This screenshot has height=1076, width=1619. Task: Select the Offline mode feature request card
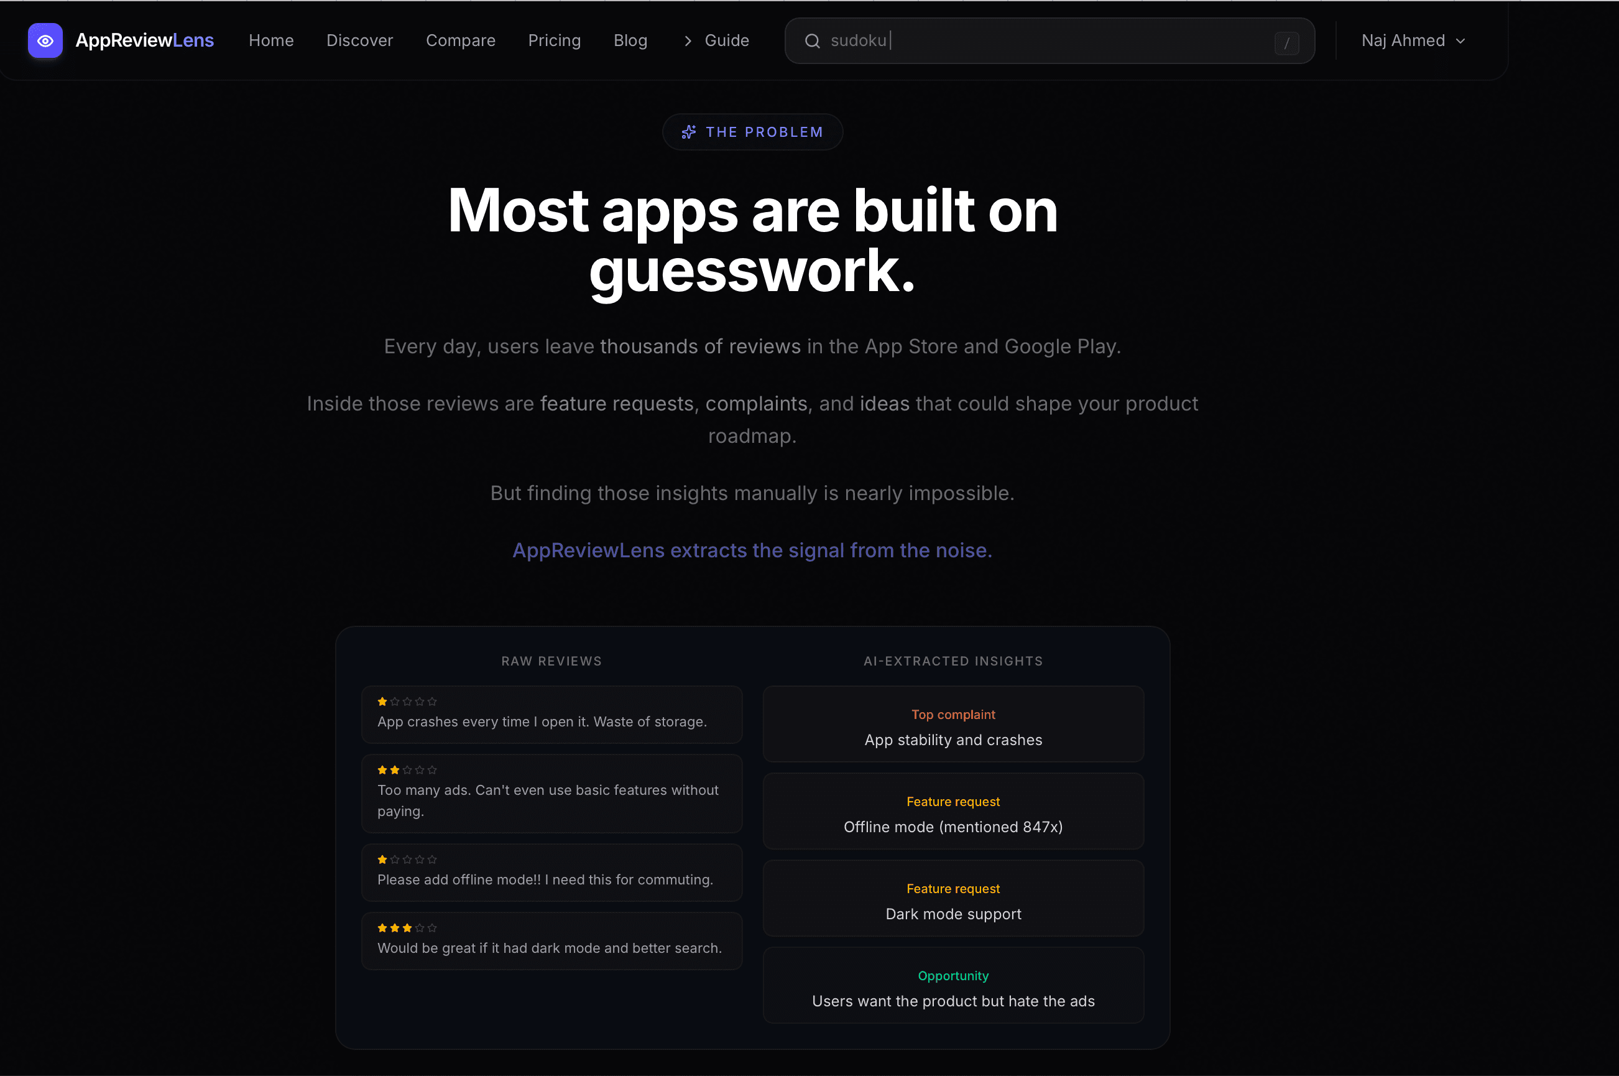953,812
